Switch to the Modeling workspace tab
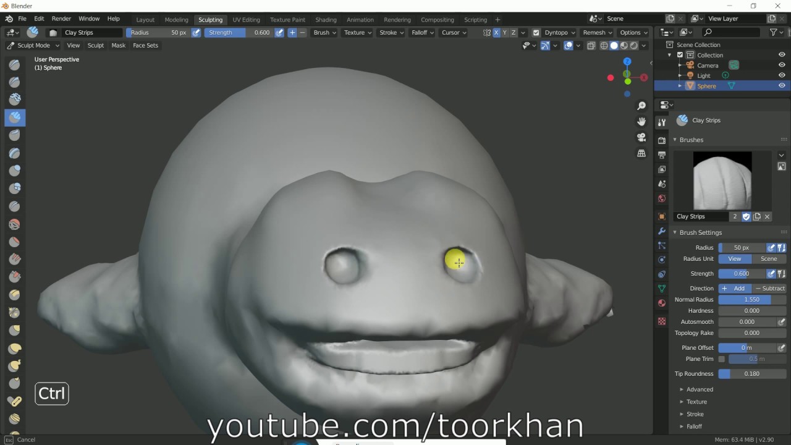Image resolution: width=791 pixels, height=445 pixels. coord(176,20)
